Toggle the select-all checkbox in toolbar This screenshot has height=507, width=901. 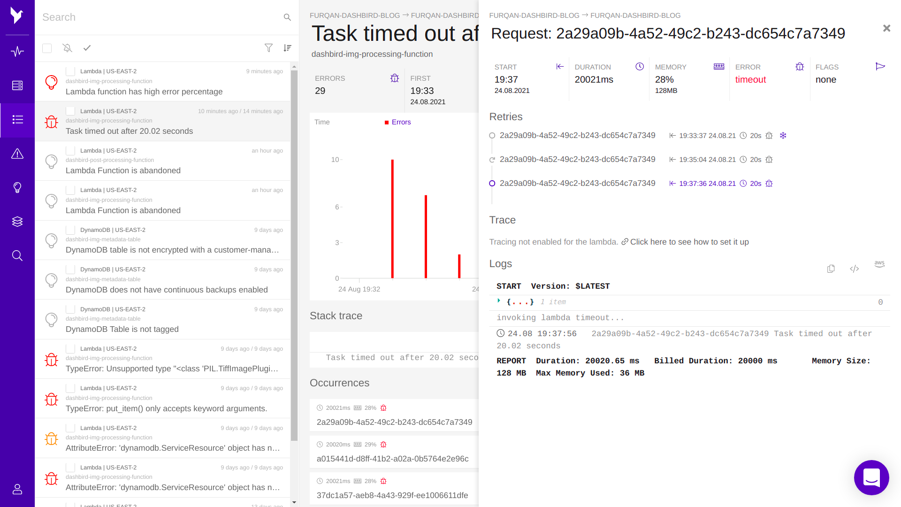(47, 48)
